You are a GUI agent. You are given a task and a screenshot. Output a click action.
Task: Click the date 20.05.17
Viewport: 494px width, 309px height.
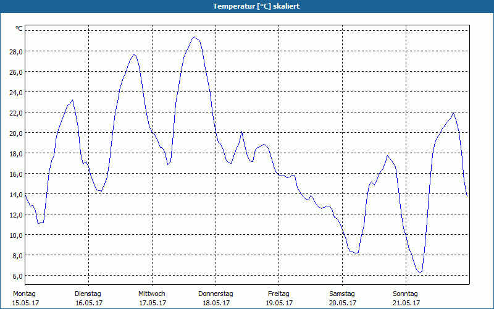click(343, 303)
